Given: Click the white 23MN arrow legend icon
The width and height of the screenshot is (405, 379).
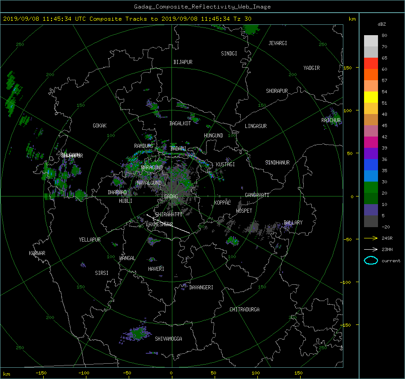Looking at the screenshot, I should click(x=371, y=249).
